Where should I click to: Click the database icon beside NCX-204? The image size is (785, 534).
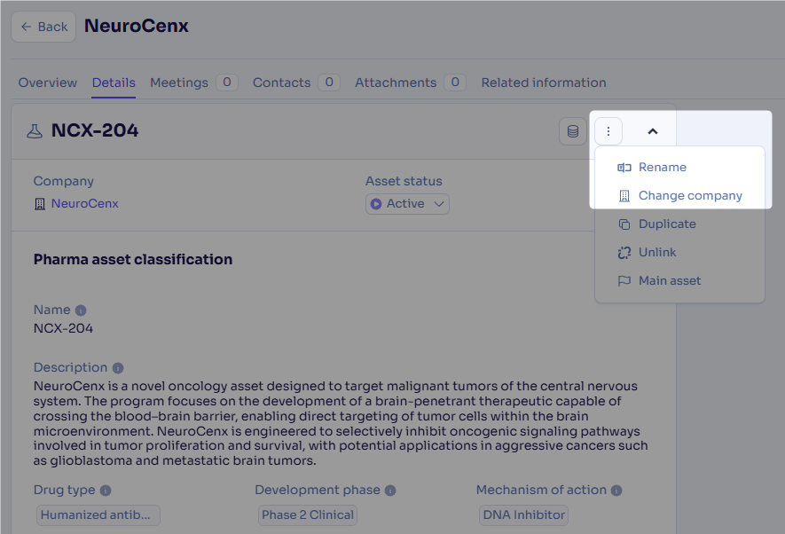point(572,131)
